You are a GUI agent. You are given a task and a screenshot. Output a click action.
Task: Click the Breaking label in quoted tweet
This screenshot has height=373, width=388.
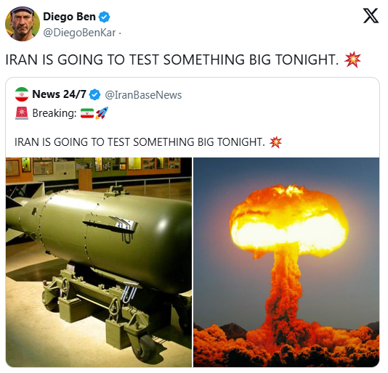coord(54,113)
